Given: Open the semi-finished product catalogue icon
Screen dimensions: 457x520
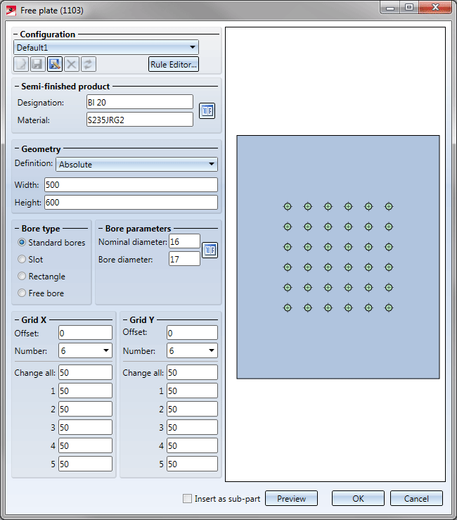Looking at the screenshot, I should click(207, 110).
